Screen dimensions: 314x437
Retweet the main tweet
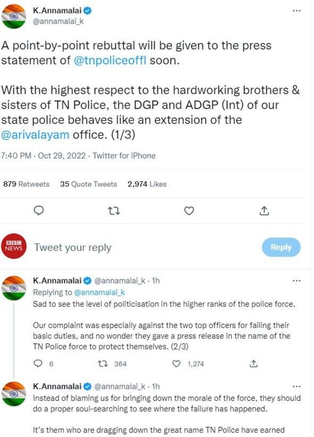pos(114,211)
